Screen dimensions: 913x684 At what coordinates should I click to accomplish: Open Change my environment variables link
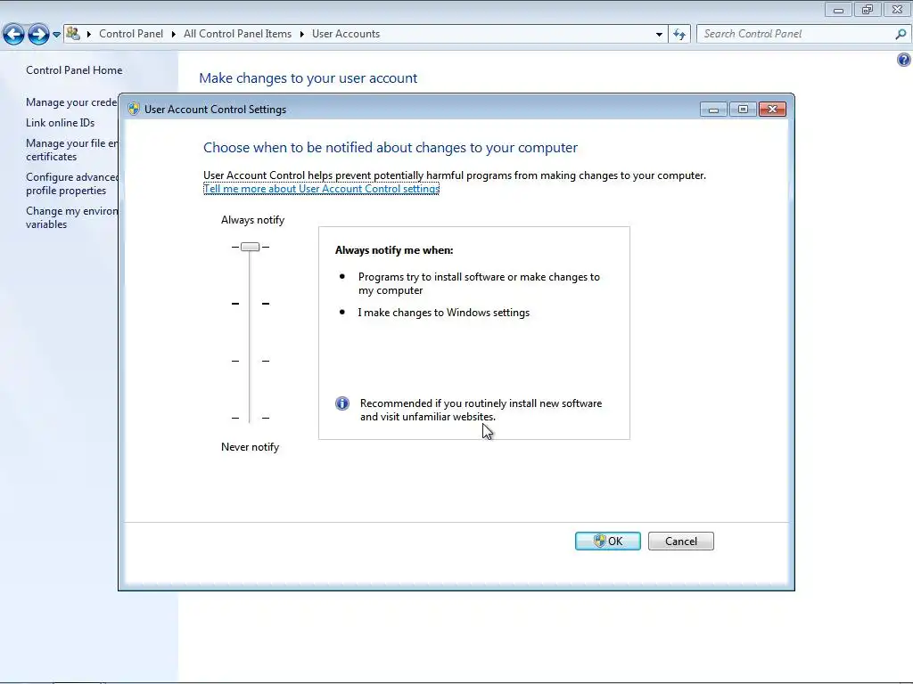coord(71,217)
